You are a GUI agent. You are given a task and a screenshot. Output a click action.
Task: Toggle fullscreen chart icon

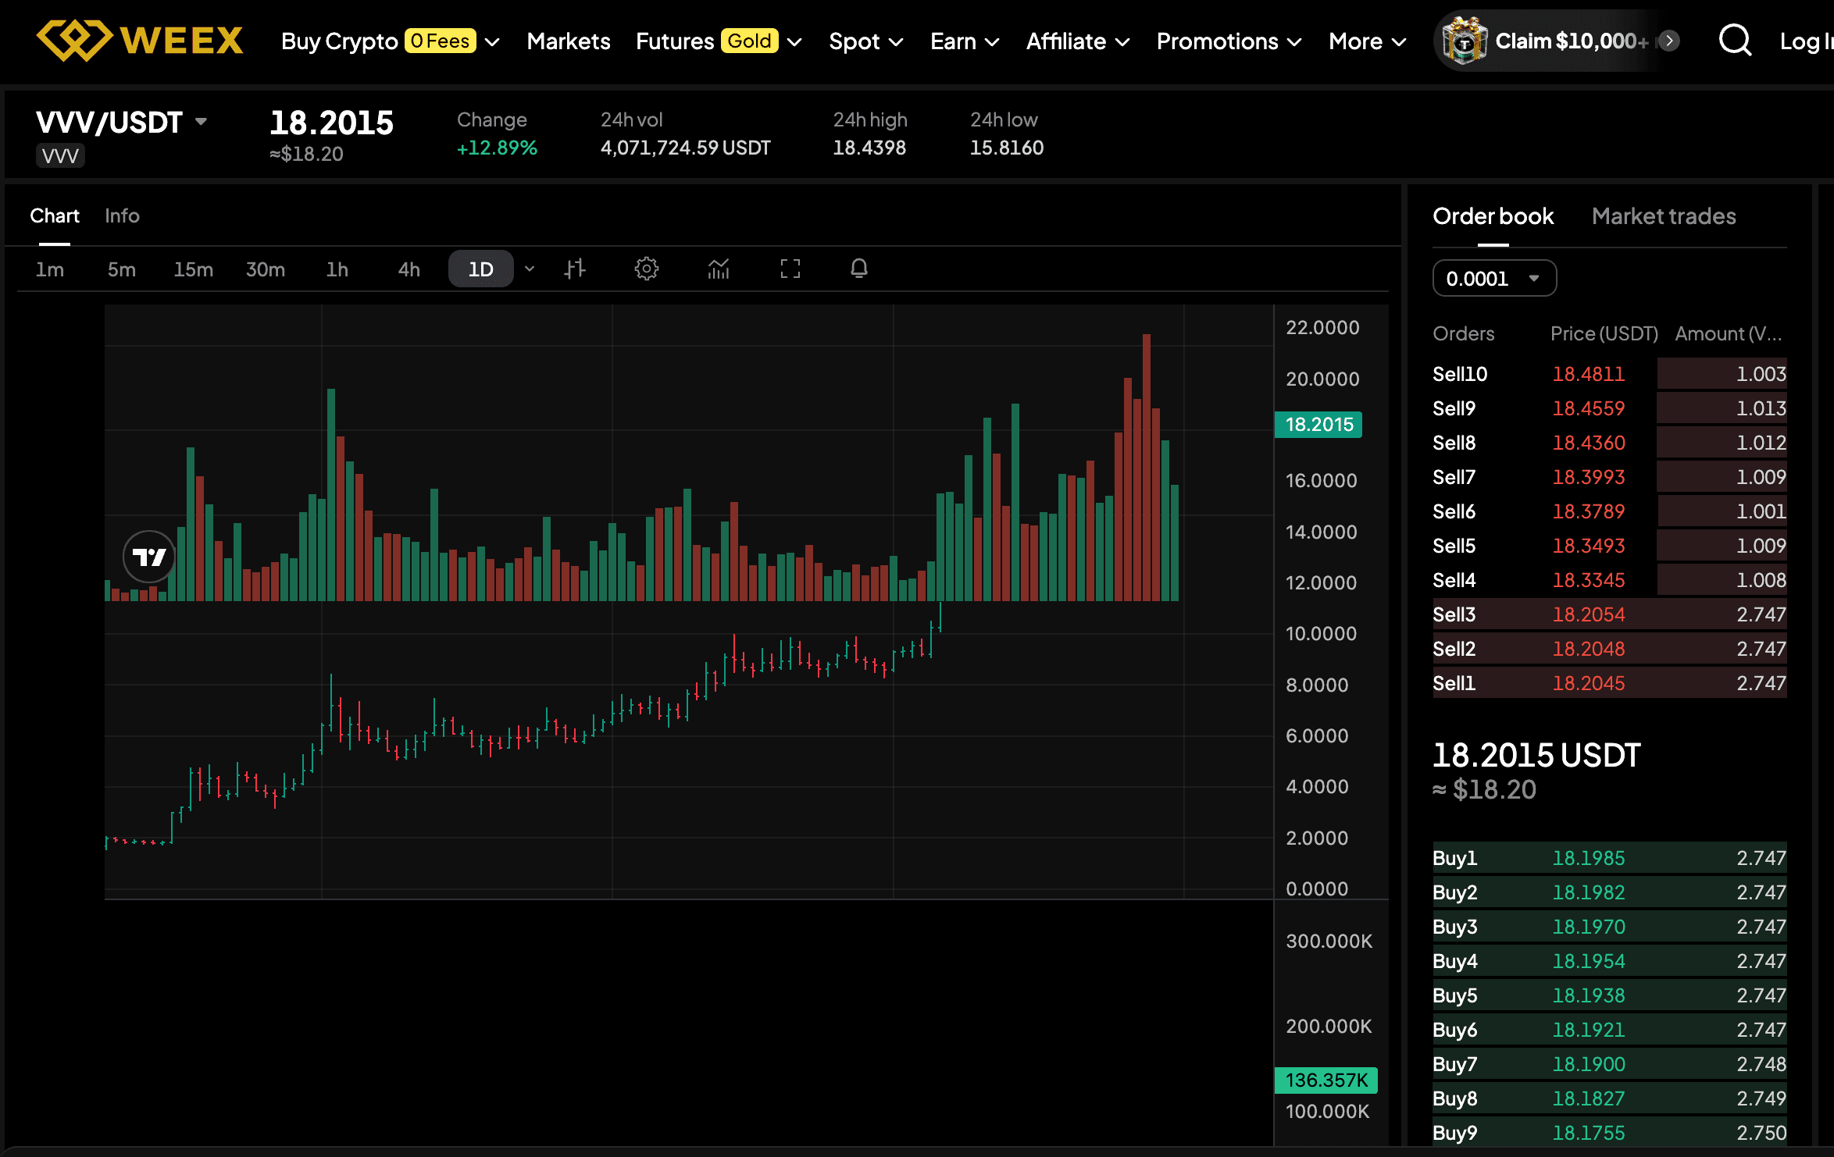(x=790, y=269)
